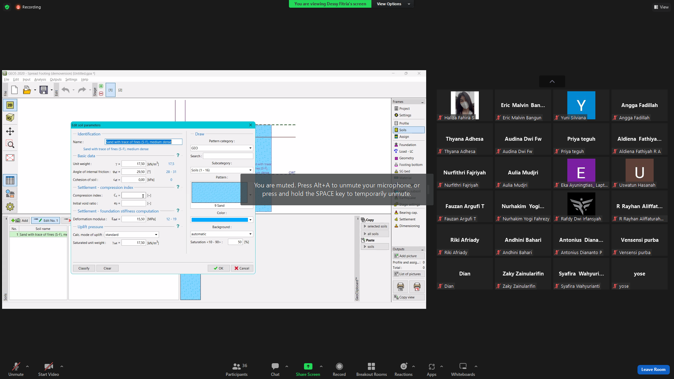The width and height of the screenshot is (674, 379).
Task: Click the Compression index input field
Action: pos(133,195)
